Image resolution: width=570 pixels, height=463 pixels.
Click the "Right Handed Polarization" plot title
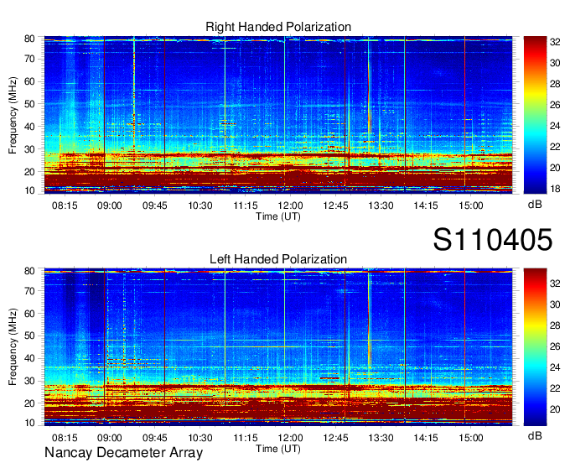point(278,27)
